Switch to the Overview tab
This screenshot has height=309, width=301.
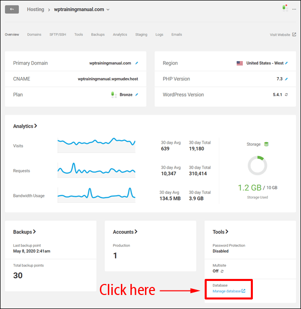coord(12,35)
